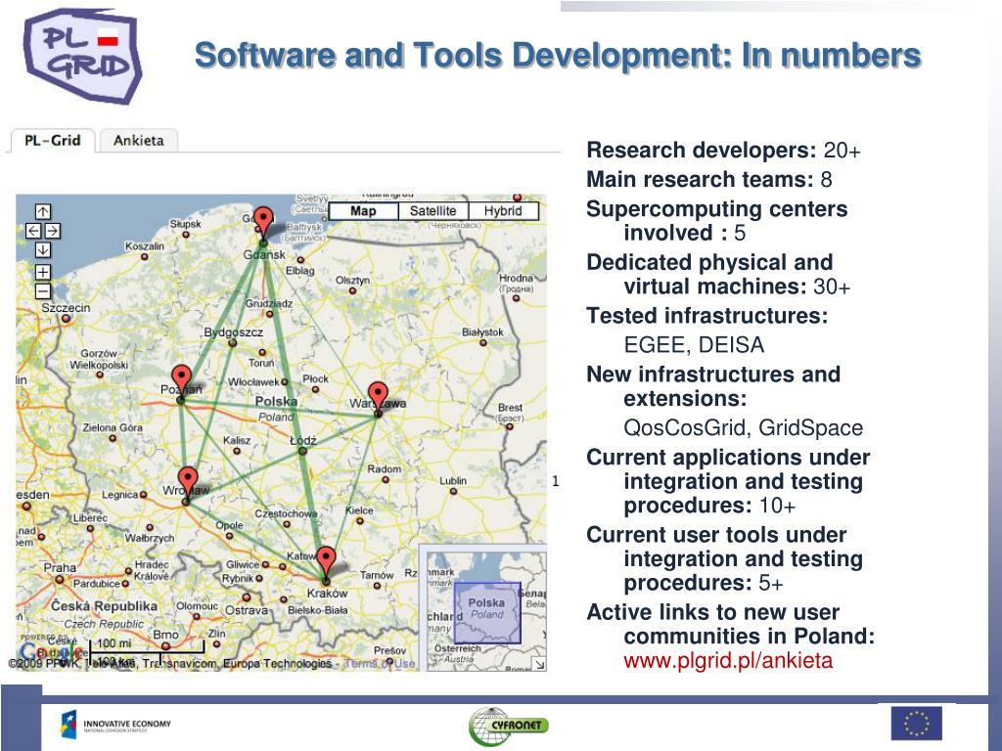Click the PL-Grid logo
The width and height of the screenshot is (1002, 751).
(82, 56)
